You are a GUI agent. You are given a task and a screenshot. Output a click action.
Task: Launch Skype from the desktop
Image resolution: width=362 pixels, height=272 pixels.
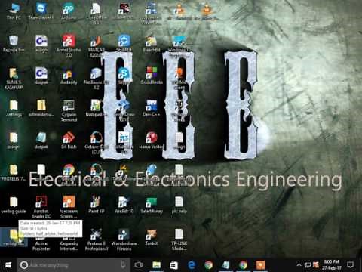point(124,76)
